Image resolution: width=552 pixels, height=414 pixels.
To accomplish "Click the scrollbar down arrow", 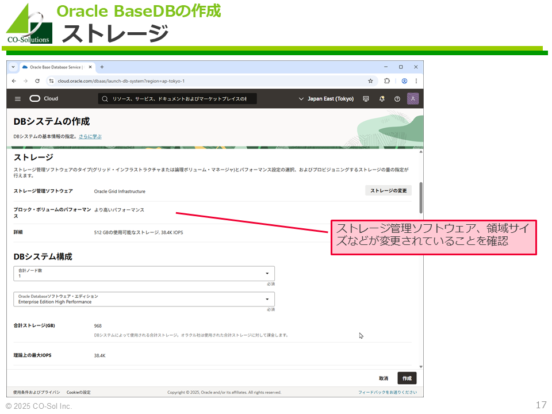I will pos(421,367).
